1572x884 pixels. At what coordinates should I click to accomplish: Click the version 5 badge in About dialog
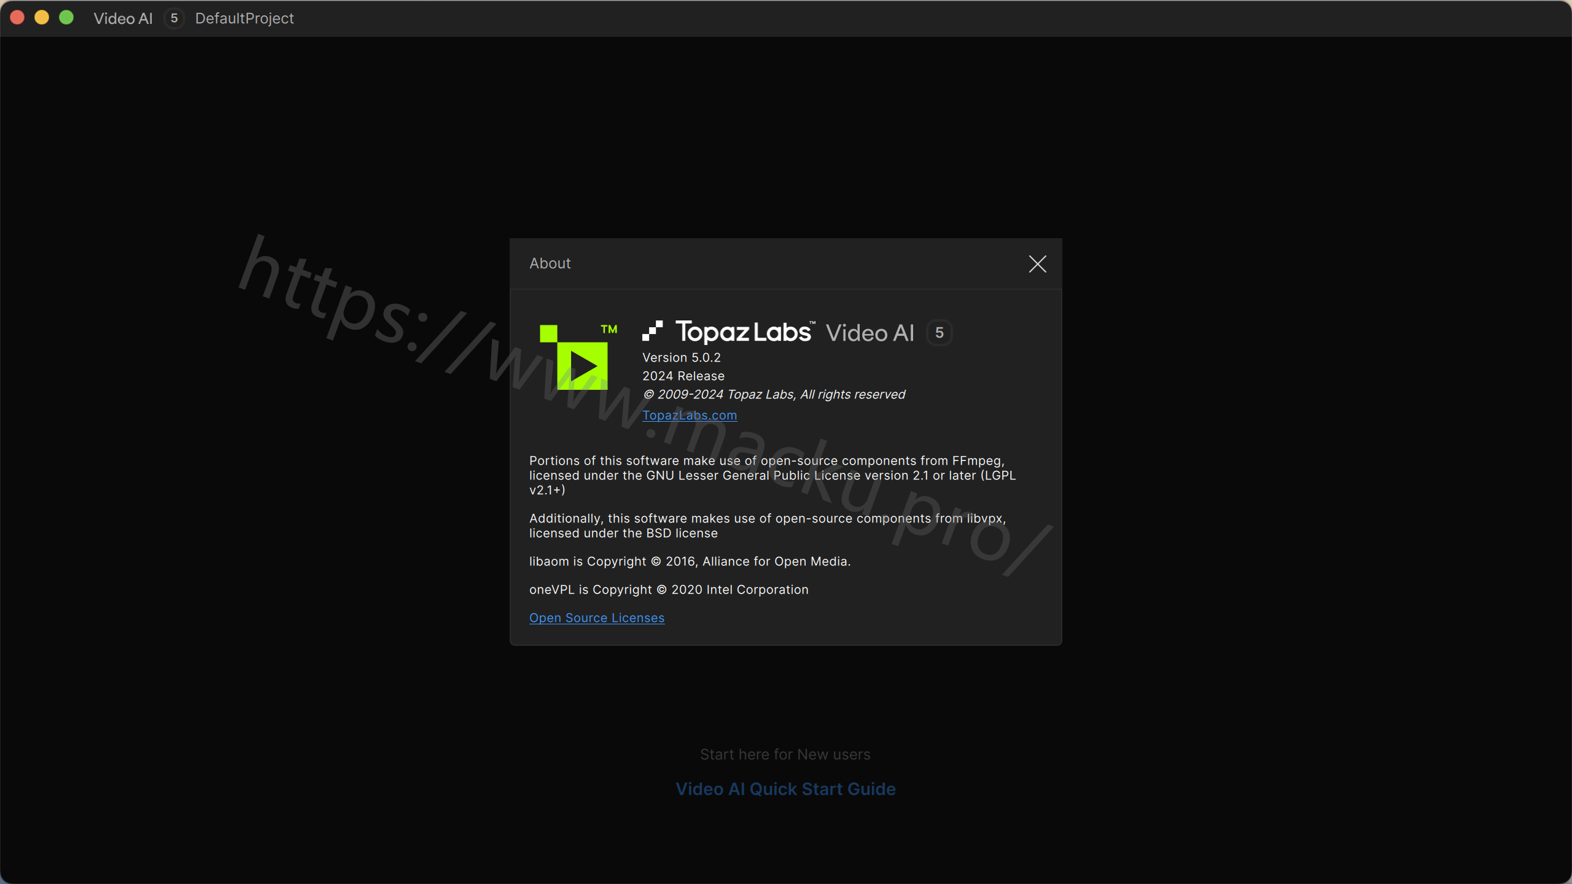pos(939,333)
